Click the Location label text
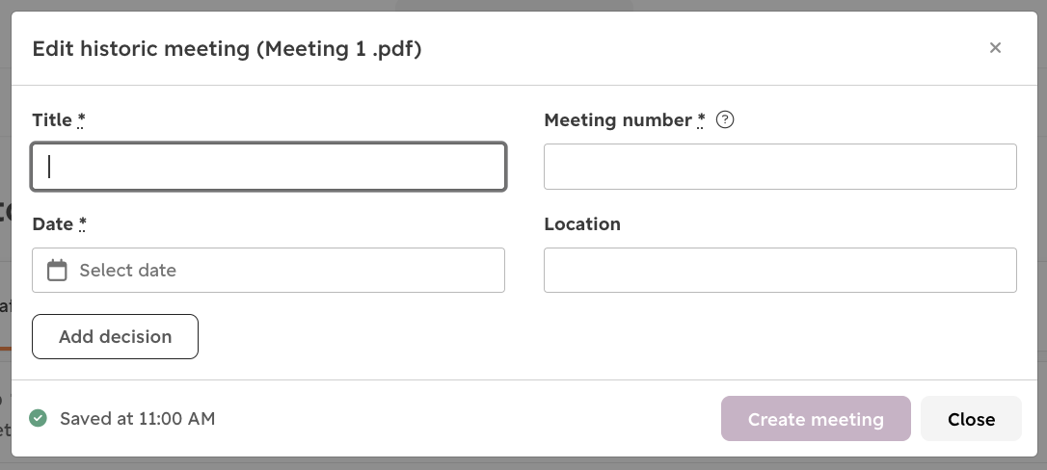1047x470 pixels. point(582,224)
